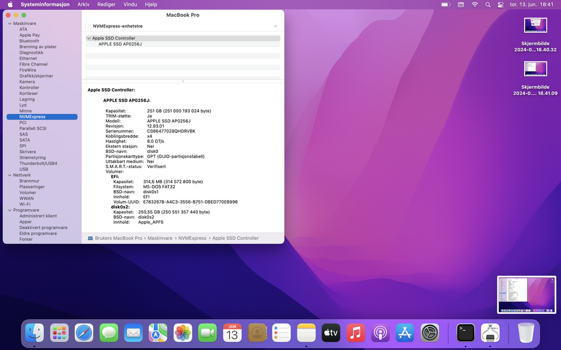Open Finder from the dock
This screenshot has height=350, width=561.
pos(34,333)
